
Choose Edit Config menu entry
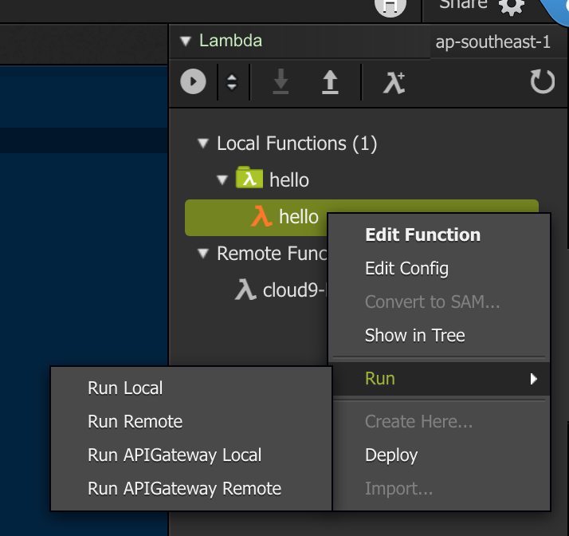tap(406, 269)
